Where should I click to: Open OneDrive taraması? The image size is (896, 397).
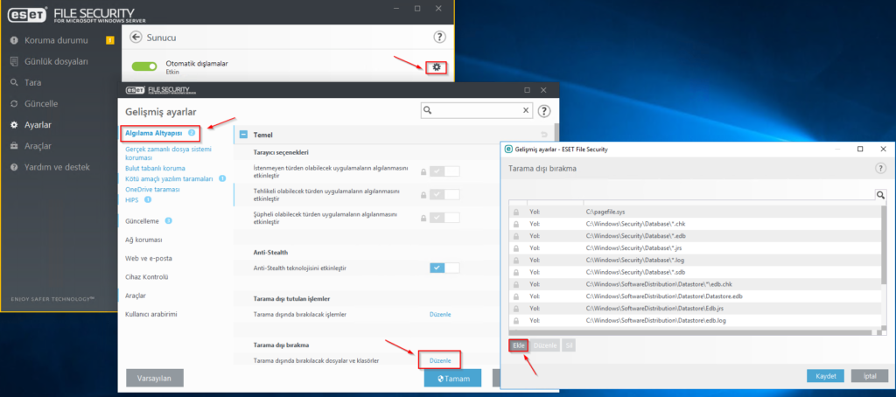point(152,189)
